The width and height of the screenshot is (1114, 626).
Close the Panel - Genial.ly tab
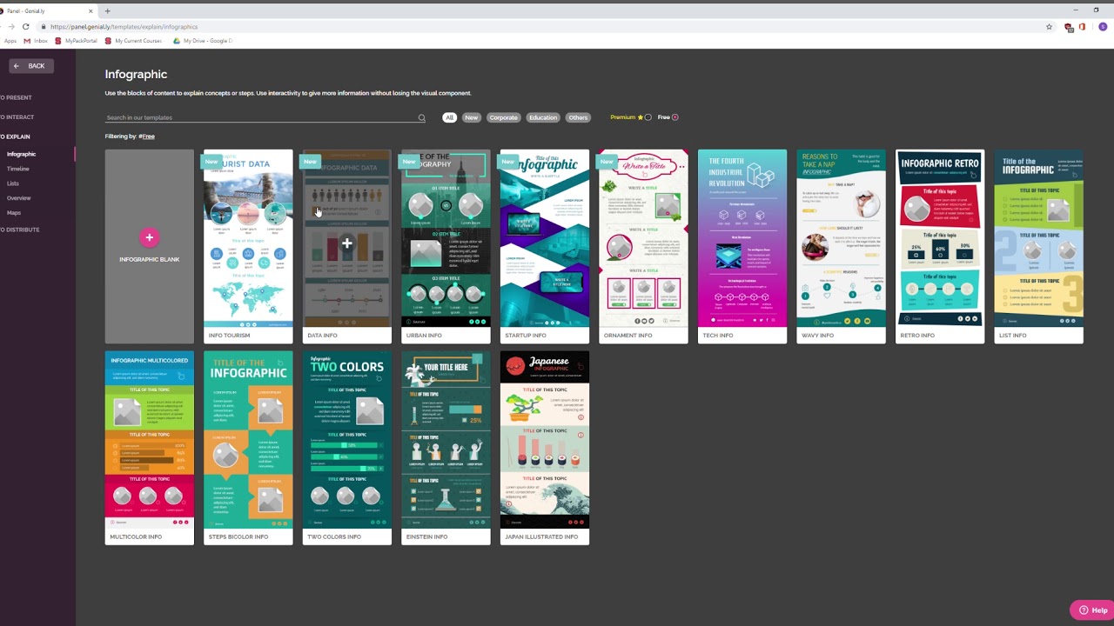(91, 11)
